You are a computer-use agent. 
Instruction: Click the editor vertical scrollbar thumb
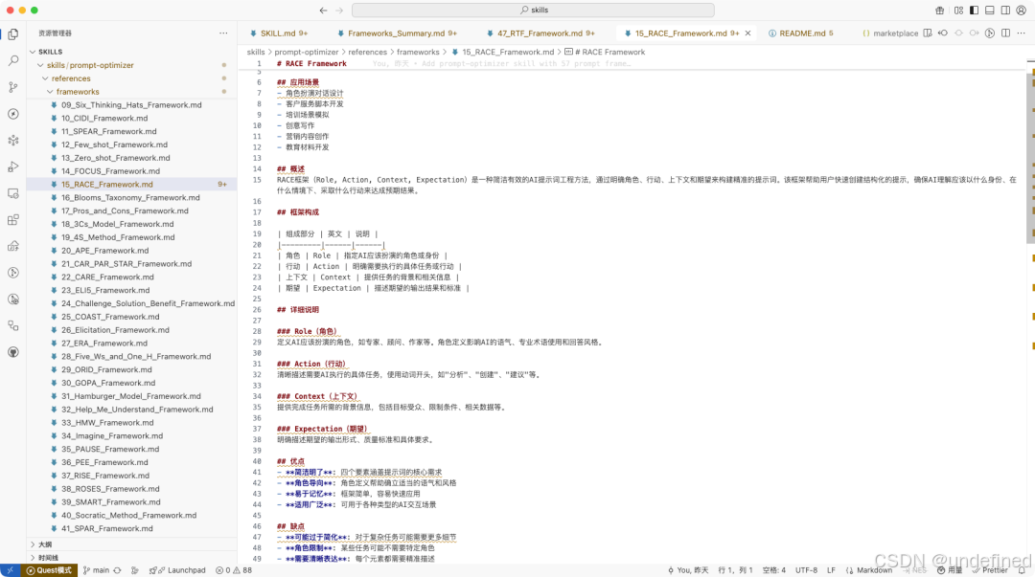(x=1030, y=157)
